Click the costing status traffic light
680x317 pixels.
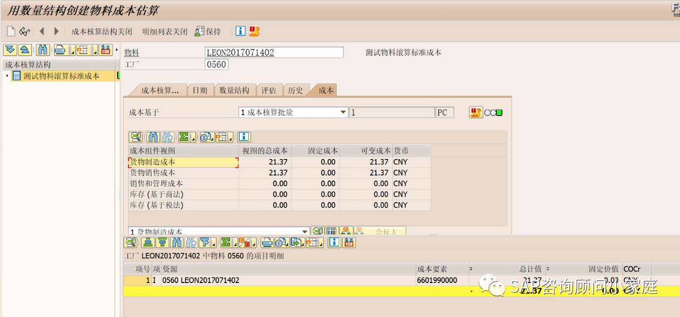click(x=493, y=113)
